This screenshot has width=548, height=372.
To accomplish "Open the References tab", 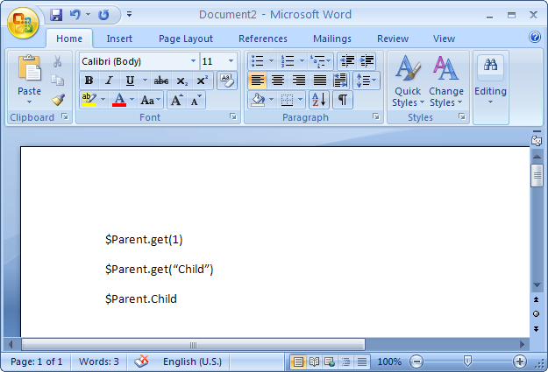I will tap(263, 39).
